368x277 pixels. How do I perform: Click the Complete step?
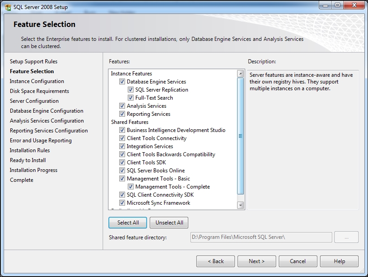click(22, 180)
